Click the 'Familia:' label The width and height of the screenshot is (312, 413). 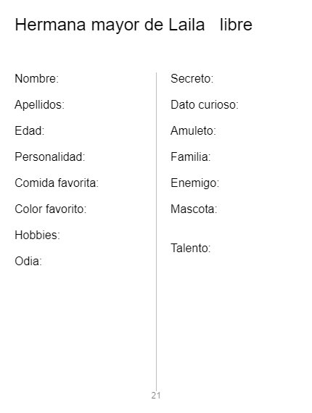click(190, 157)
